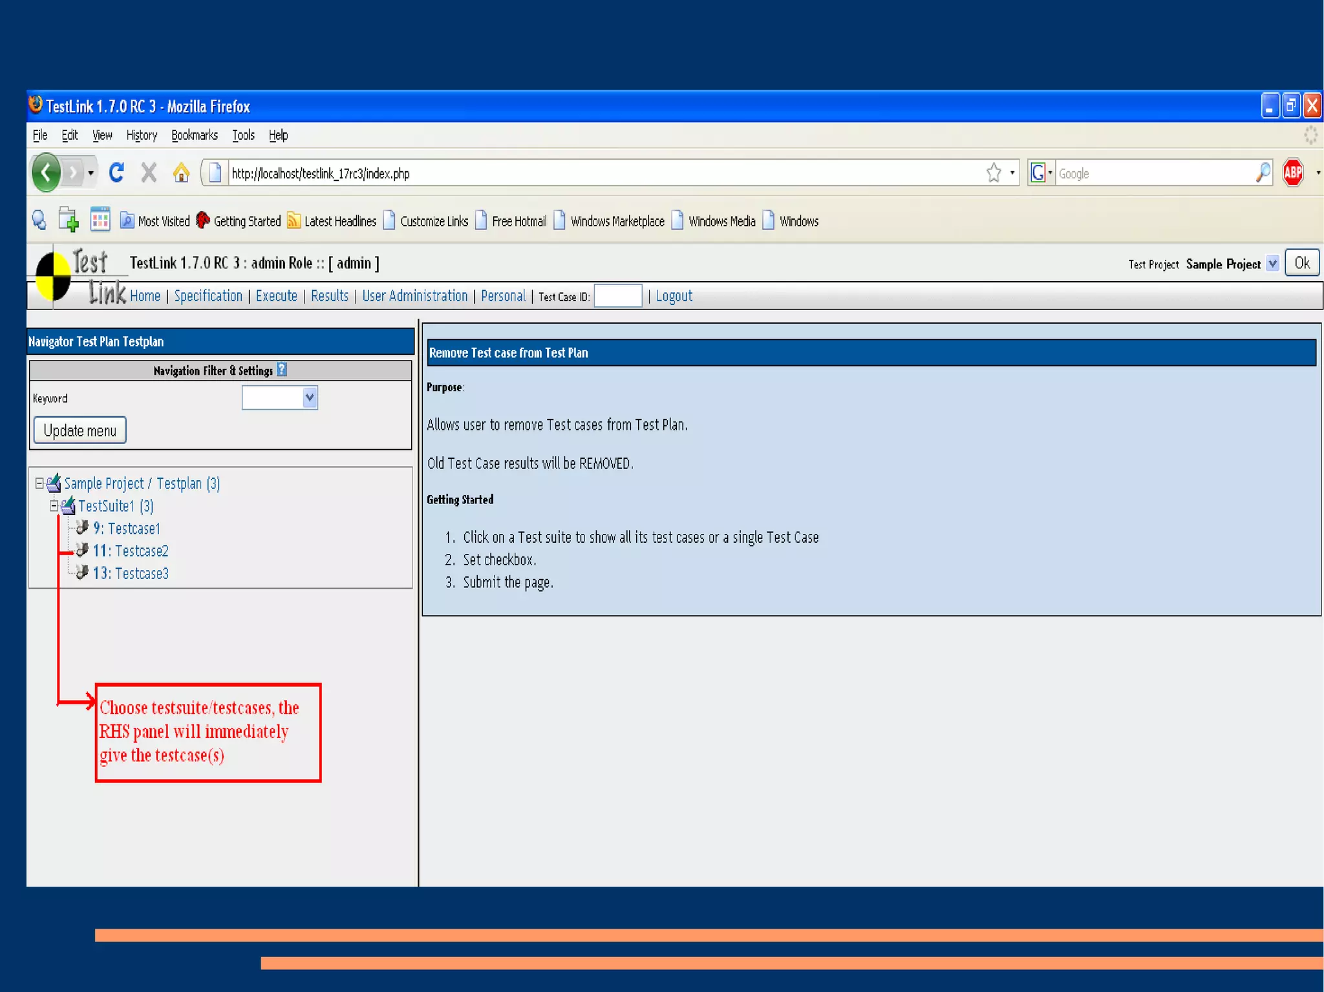This screenshot has width=1324, height=992.
Task: Click the Update menu button
Action: [x=80, y=430]
